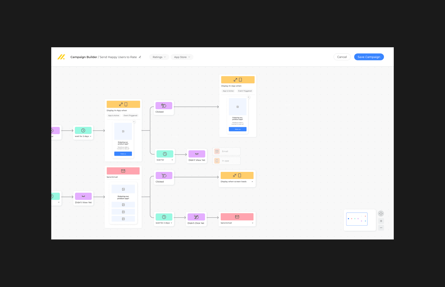Screen dimensions: 445x287
Task: Click the Cancel button
Action: tap(342, 57)
